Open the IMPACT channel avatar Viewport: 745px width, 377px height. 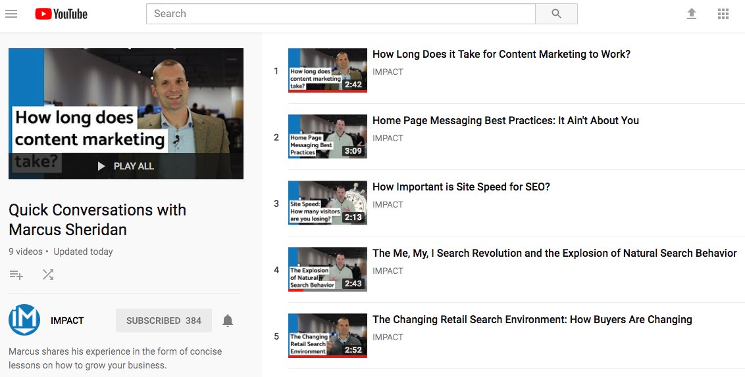pyautogui.click(x=24, y=320)
